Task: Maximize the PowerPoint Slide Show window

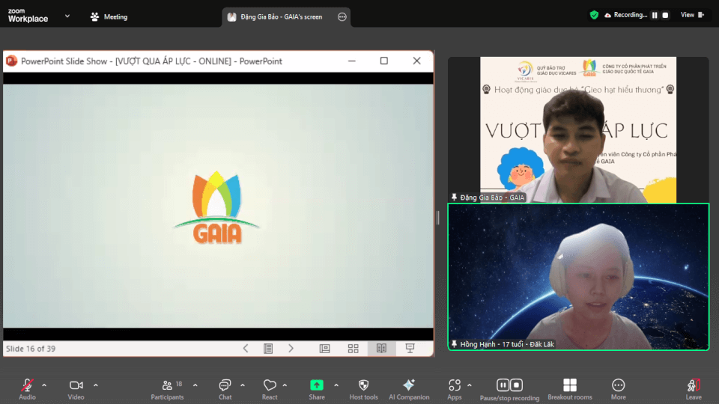Action: pos(383,61)
